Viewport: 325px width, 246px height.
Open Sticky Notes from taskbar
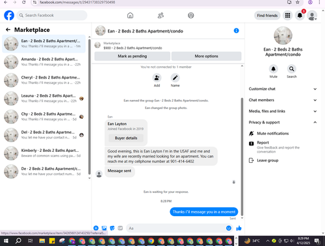pos(52,241)
